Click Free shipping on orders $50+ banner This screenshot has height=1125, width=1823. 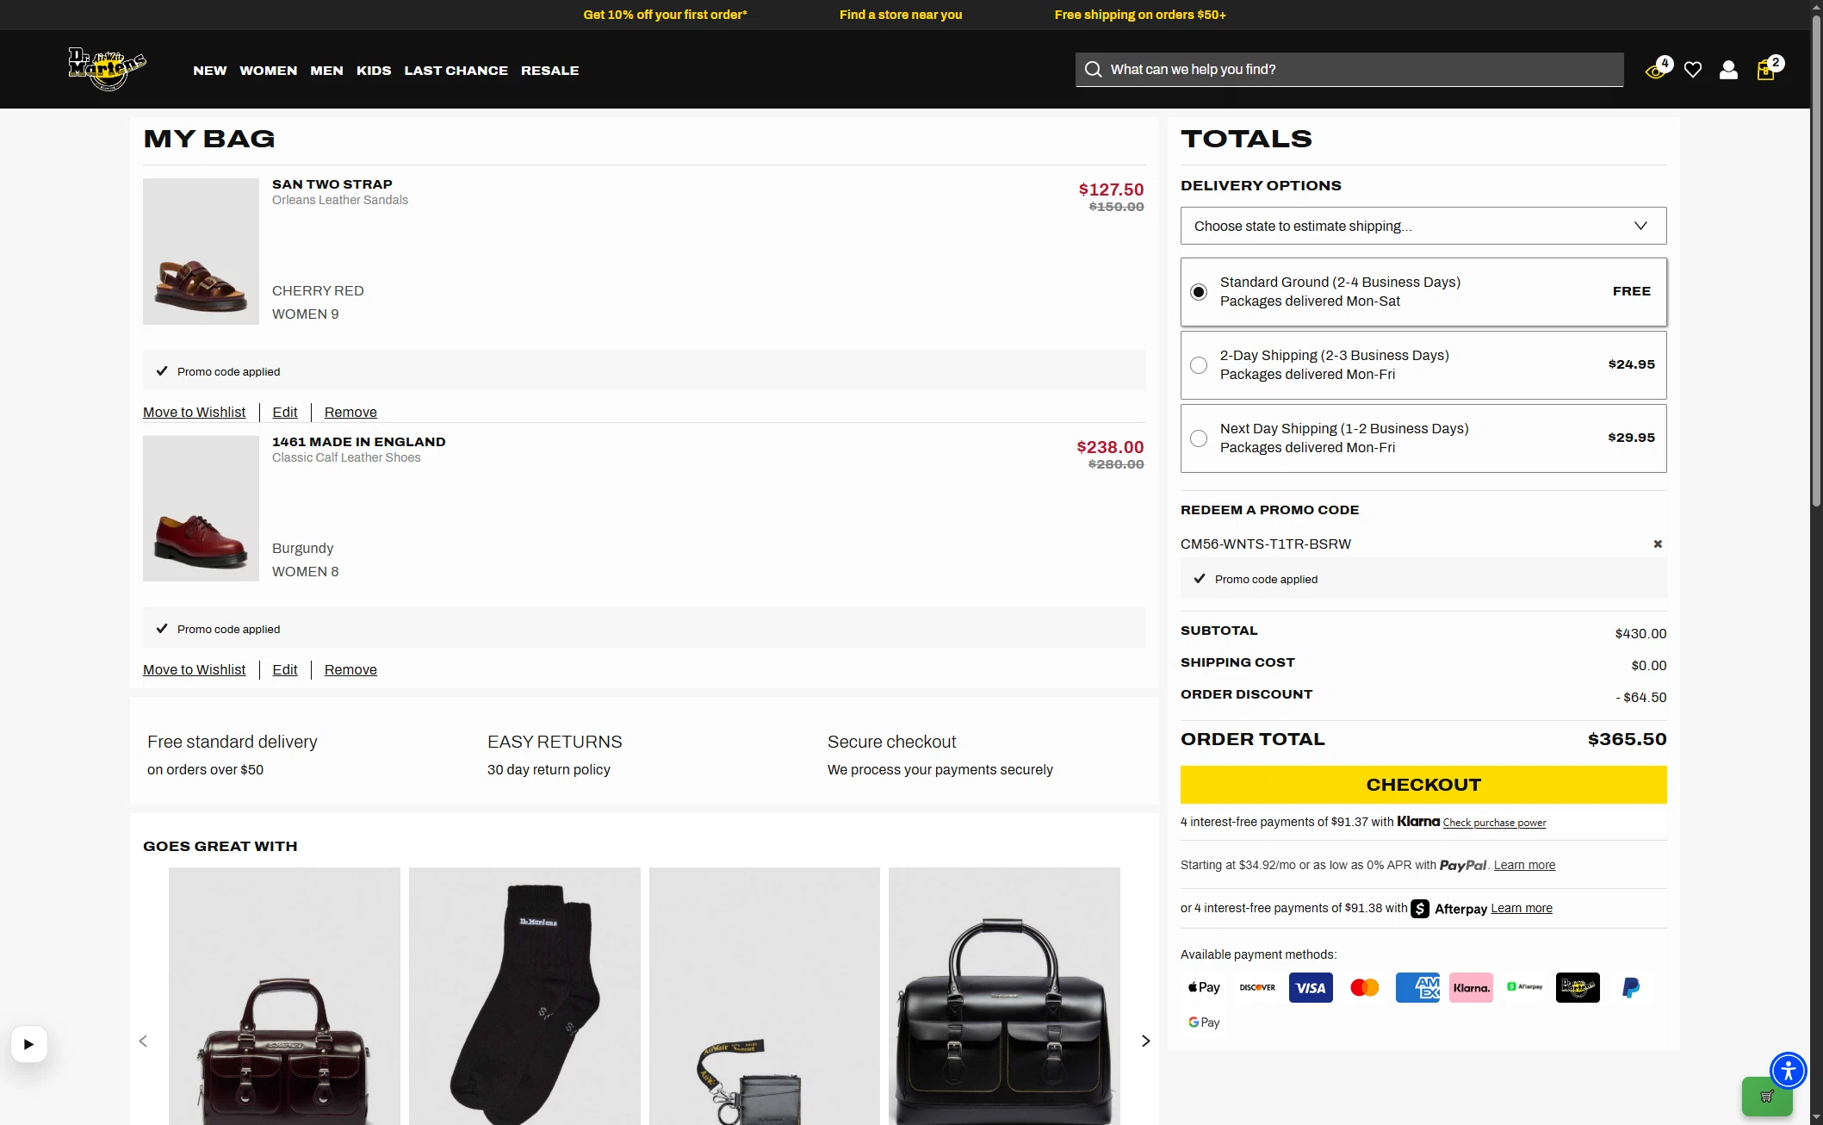(1140, 15)
